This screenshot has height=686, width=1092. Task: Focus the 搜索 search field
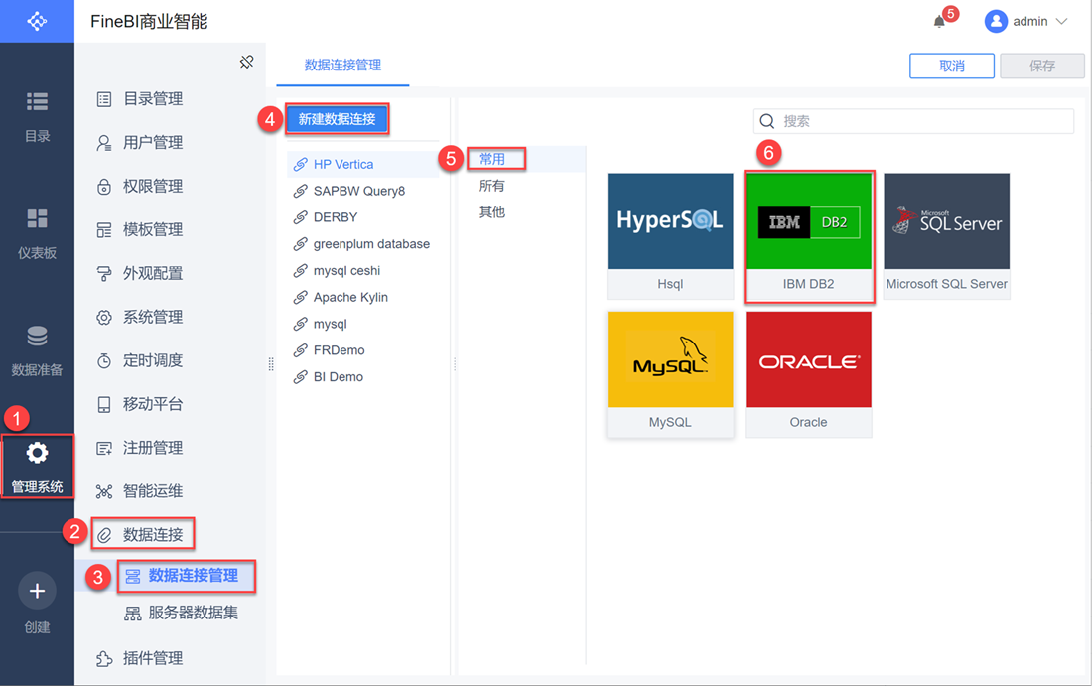point(913,121)
